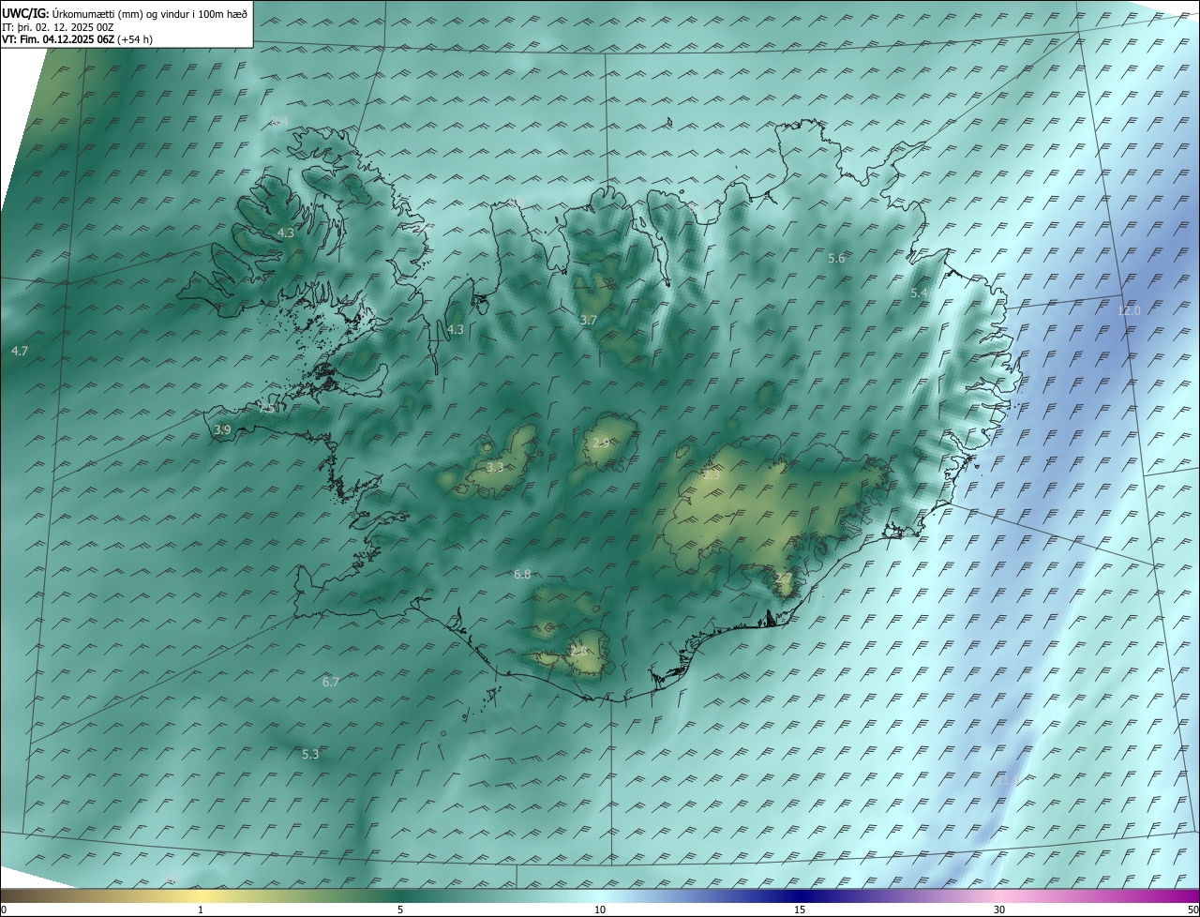Select the 6.8 value in the southern lowlands
The width and height of the screenshot is (1200, 917).
click(522, 574)
